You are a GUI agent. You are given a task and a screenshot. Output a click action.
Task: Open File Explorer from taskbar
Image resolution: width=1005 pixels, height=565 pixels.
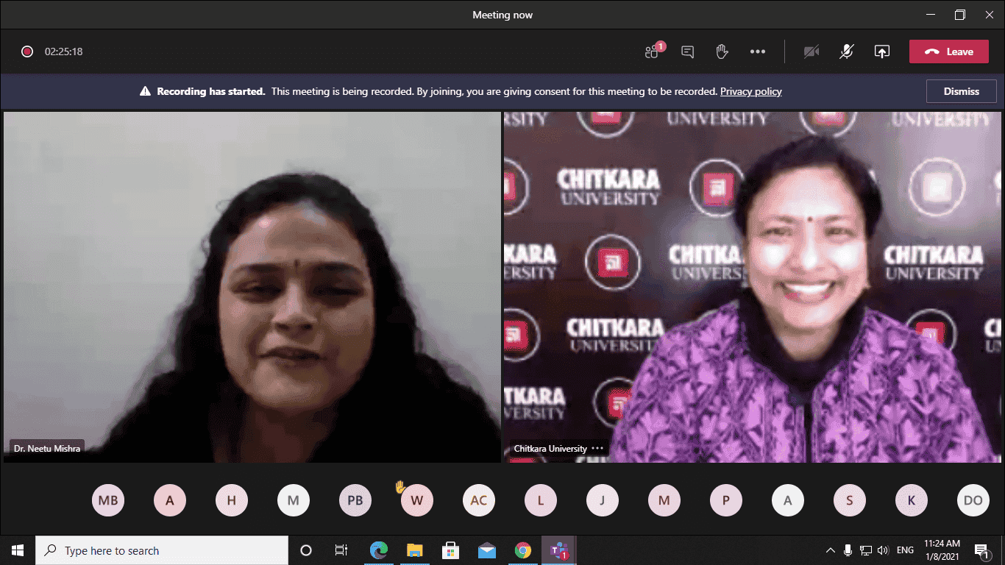tap(415, 550)
